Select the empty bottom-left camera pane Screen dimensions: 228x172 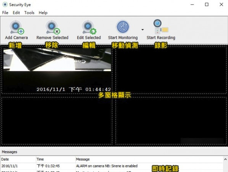pos(57,120)
